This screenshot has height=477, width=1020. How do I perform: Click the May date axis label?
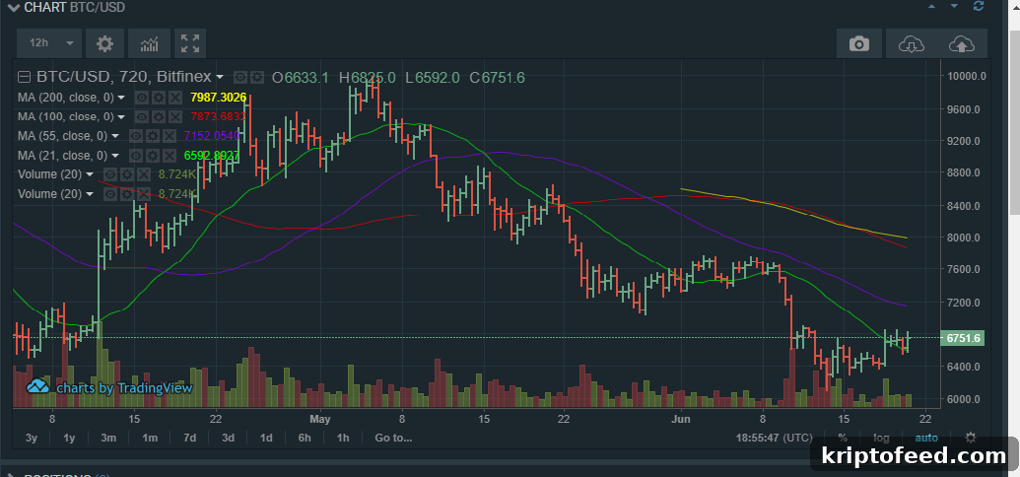point(320,418)
